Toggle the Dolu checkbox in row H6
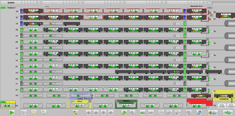This screenshot has height=116, width=235. click(x=174, y=24)
